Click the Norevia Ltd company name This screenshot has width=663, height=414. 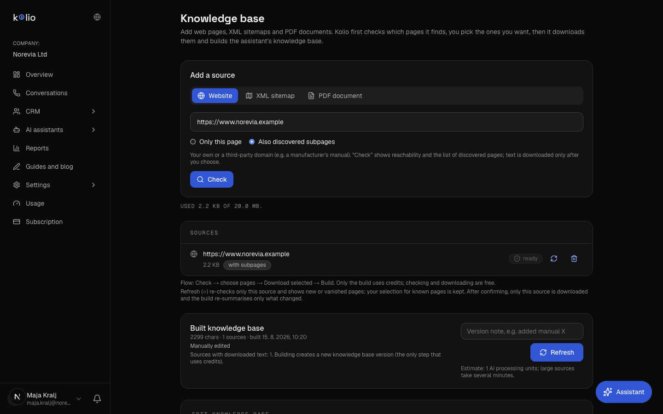point(30,54)
